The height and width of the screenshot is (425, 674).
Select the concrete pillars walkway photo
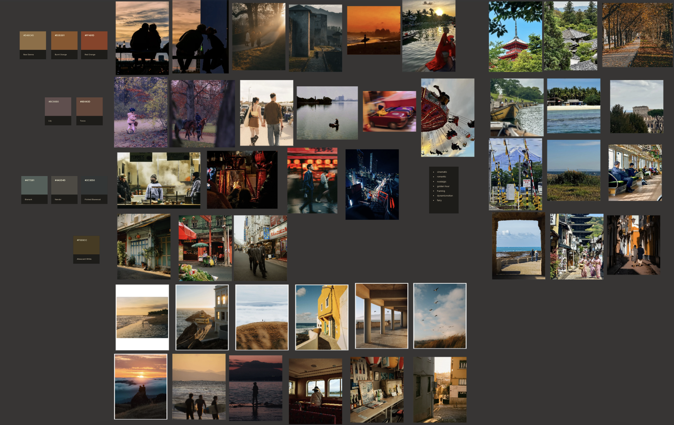(x=382, y=316)
